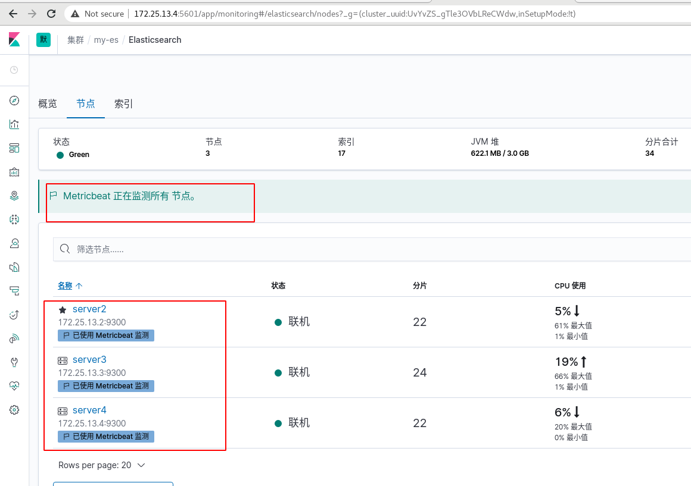Click server2 联机 status

coord(292,322)
